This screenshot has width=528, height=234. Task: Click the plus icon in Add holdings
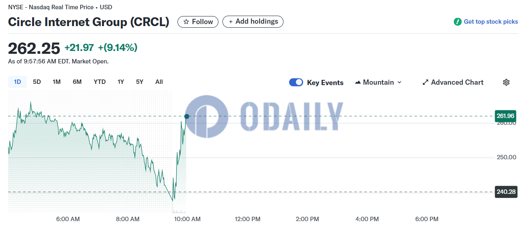230,22
